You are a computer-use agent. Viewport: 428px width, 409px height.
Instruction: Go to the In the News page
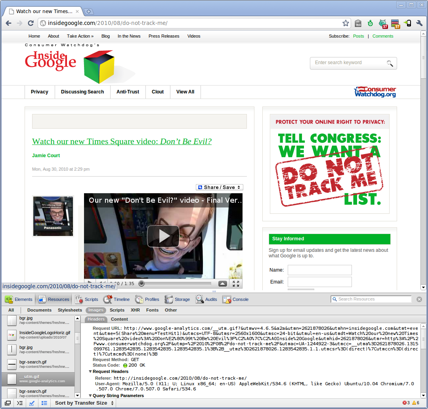point(129,36)
